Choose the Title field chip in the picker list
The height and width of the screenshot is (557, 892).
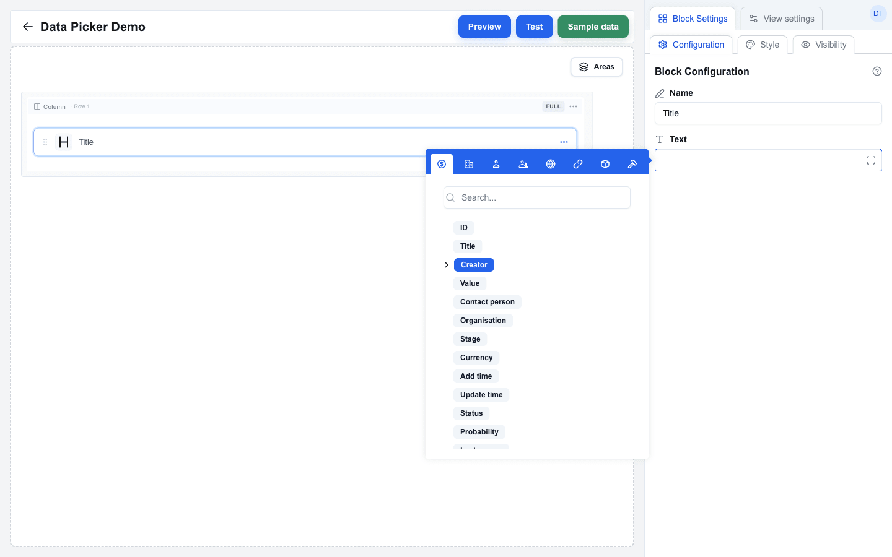(468, 246)
